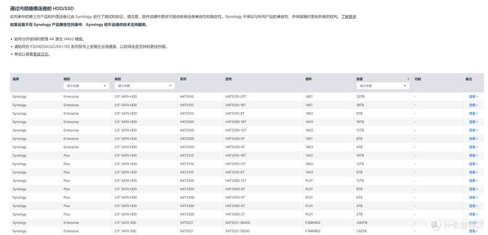
Task: Click 查看+ for HAT5310-8T row
Action: pyautogui.click(x=474, y=113)
